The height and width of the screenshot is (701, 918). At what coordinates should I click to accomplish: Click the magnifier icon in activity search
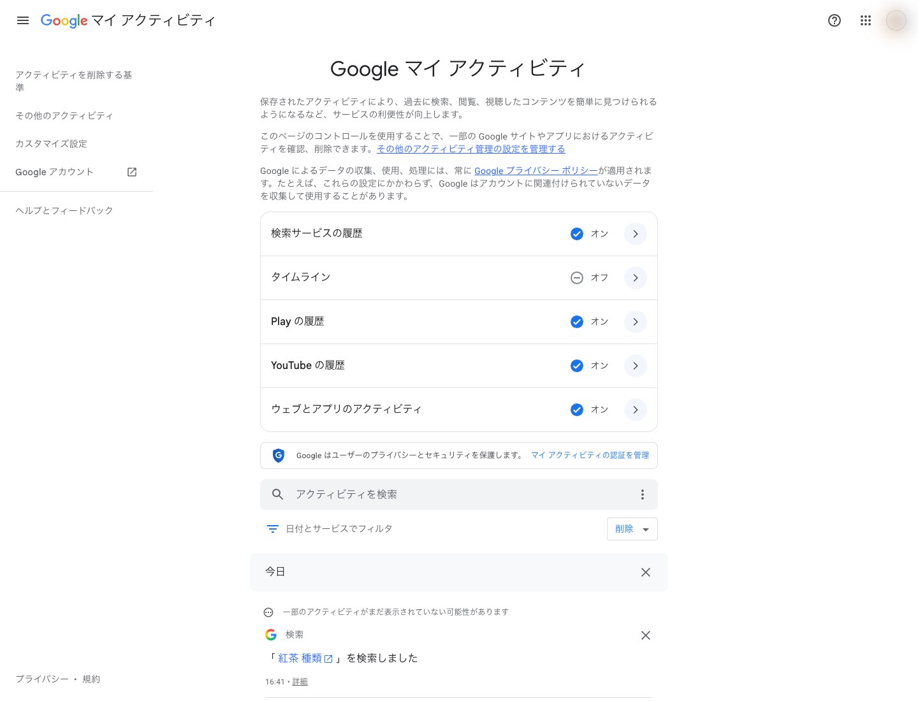(x=277, y=495)
